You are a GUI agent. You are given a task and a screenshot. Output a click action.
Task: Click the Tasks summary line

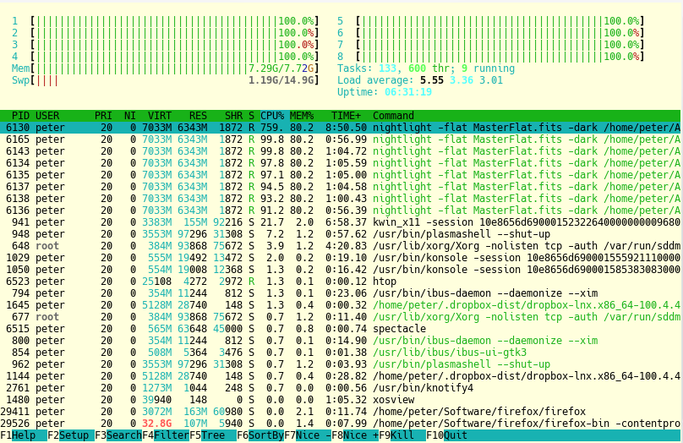coord(426,68)
